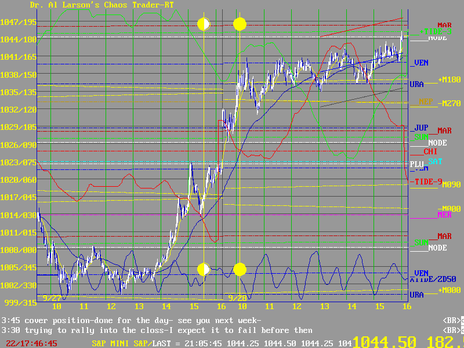Screen dimensions: 464x348
Task: Click the magenta MER planet label
Action: pos(428,215)
